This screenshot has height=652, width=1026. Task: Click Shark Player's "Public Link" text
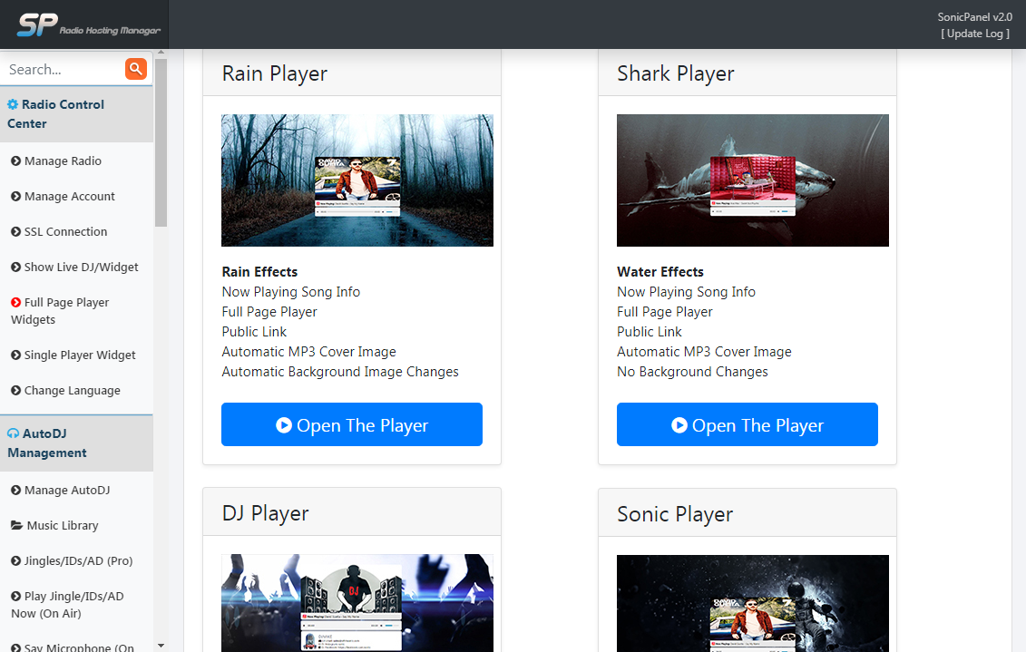[x=650, y=332]
